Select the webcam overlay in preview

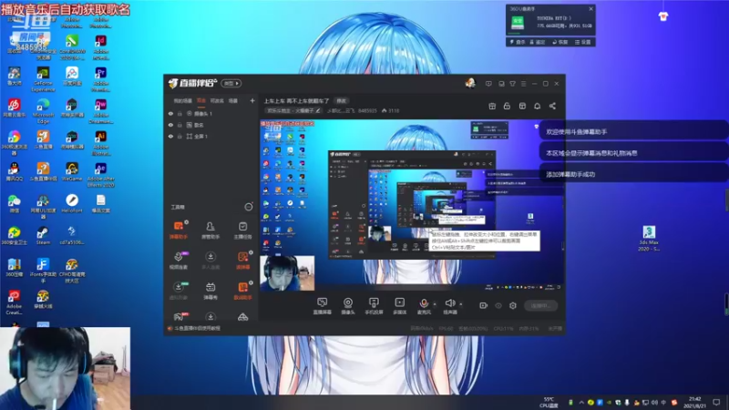click(287, 273)
